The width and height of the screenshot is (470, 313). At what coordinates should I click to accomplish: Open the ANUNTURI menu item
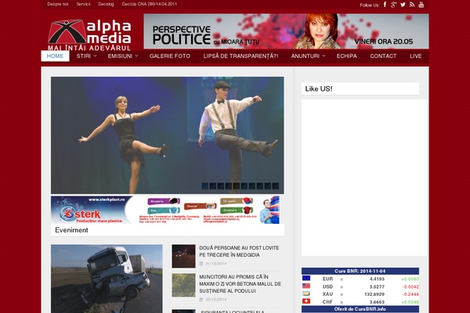[305, 56]
